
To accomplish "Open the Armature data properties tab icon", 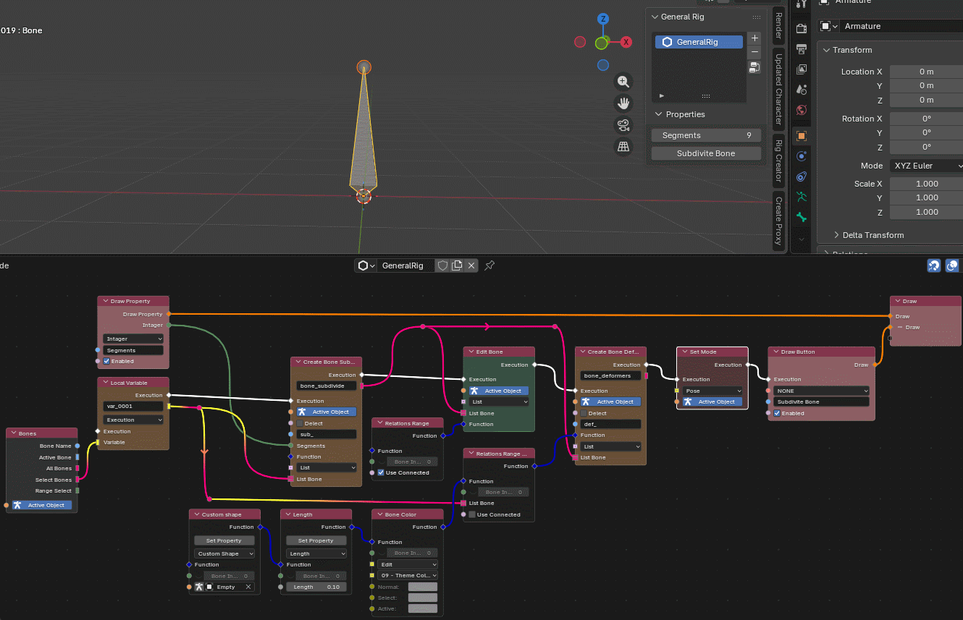I will (802, 197).
